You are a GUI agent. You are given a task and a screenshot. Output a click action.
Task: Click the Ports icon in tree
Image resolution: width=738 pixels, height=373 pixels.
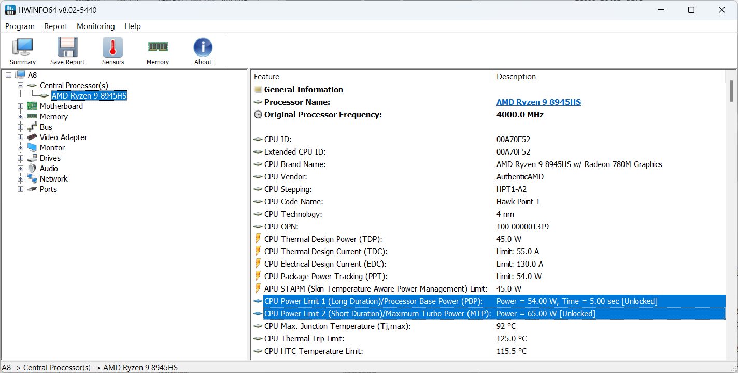click(x=32, y=189)
